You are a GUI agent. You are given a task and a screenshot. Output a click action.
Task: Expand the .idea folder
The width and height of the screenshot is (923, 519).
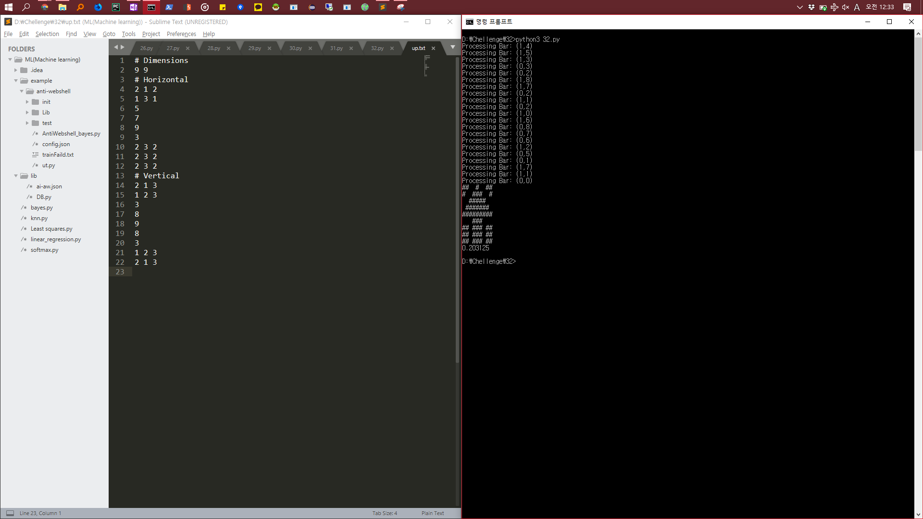point(16,70)
